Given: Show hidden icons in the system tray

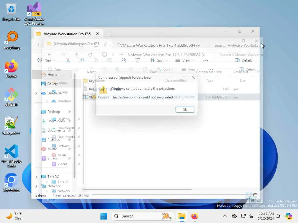Looking at the screenshot, I should 225,216.
